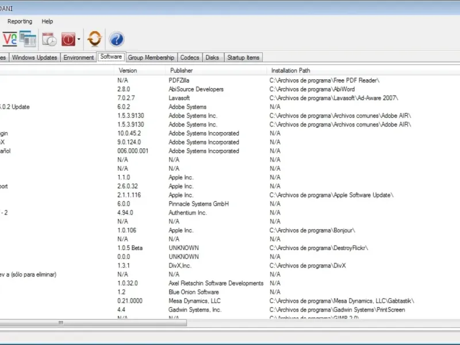Image resolution: width=460 pixels, height=345 pixels.
Task: Go to the Disks tab
Action: click(x=212, y=57)
